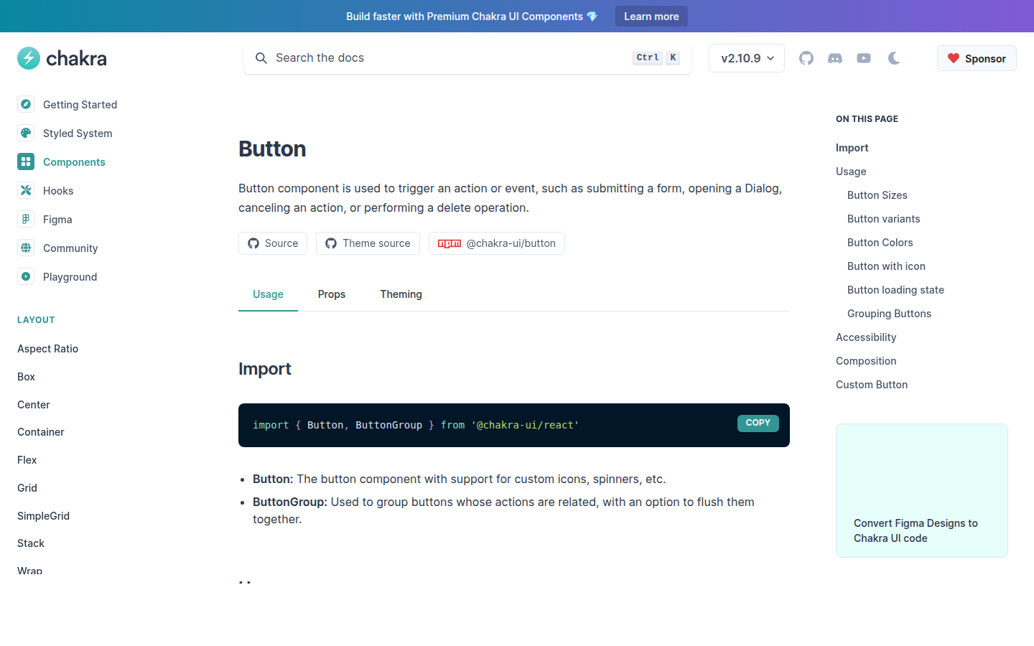Viewport: 1034px width, 646px height.
Task: Open the Community sidebar icon
Action: [x=26, y=248]
